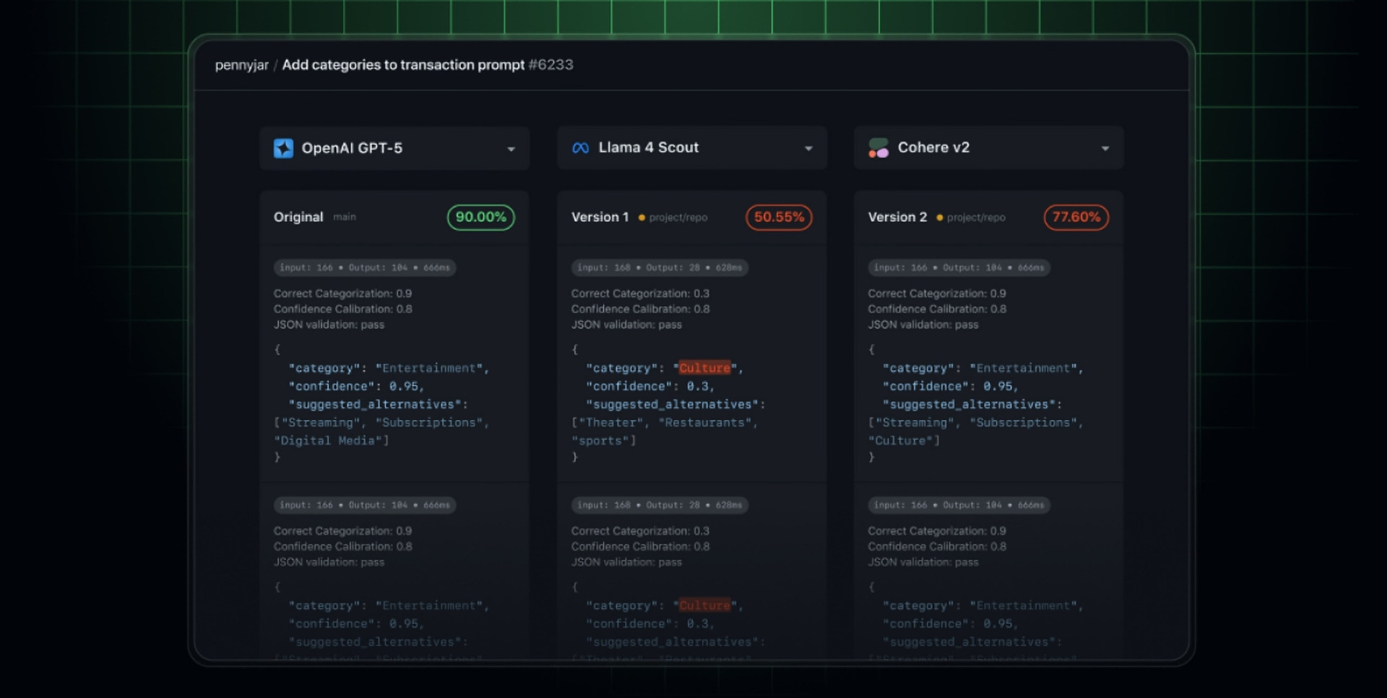The width and height of the screenshot is (1387, 698).
Task: Expand the OpenAI GPT-5 dropdown arrow
Action: [x=511, y=149]
